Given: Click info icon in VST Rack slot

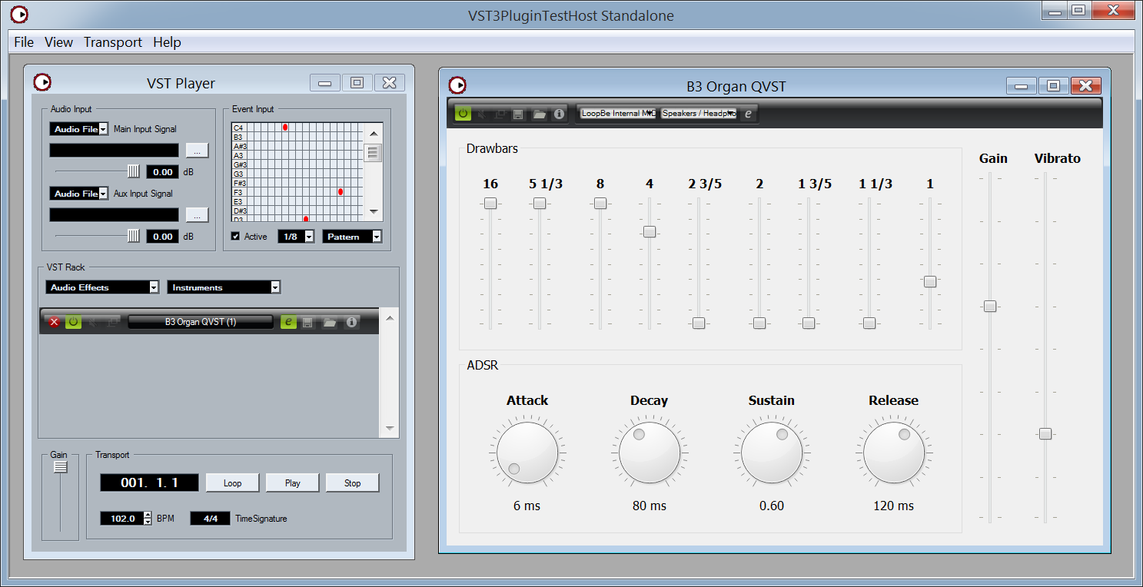Looking at the screenshot, I should (351, 322).
